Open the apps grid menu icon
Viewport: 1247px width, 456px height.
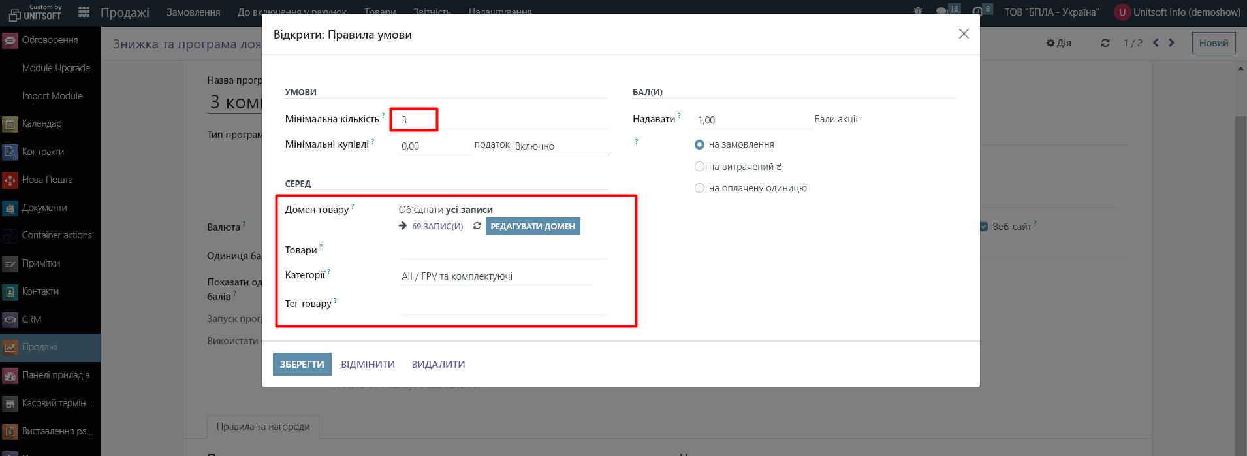[84, 12]
